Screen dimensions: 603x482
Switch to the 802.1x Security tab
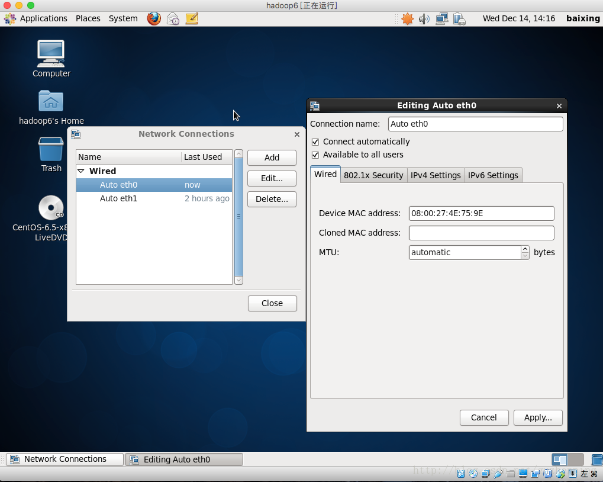[373, 175]
